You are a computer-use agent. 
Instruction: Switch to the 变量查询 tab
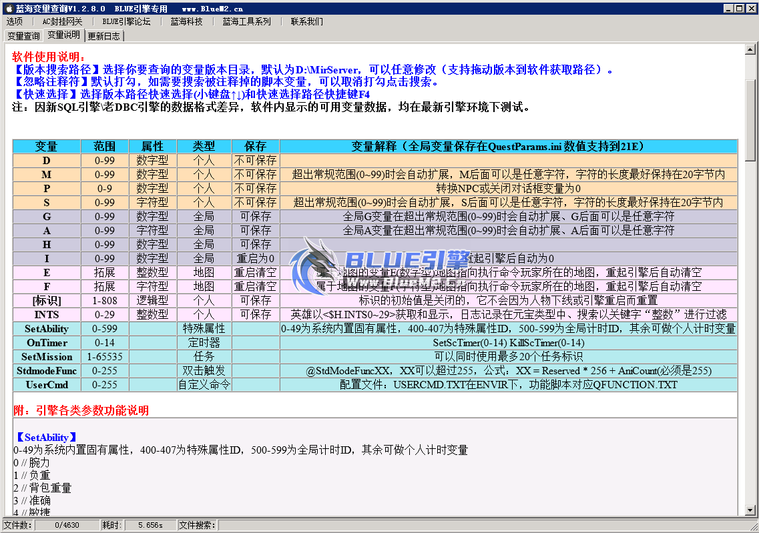(x=23, y=36)
